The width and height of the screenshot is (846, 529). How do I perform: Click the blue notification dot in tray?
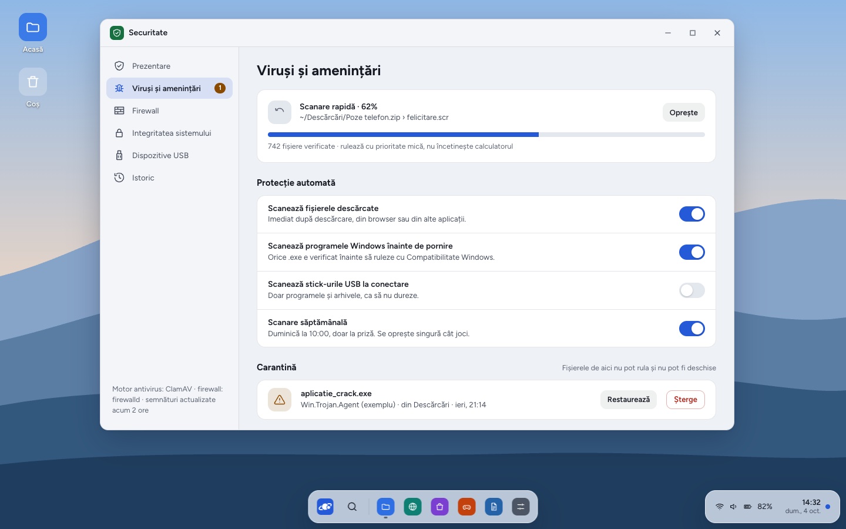[x=828, y=507]
